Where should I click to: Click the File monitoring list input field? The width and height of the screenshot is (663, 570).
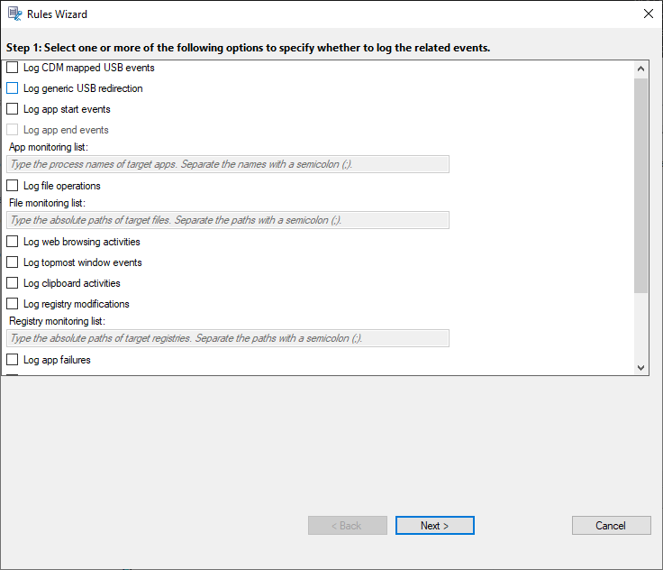point(228,220)
